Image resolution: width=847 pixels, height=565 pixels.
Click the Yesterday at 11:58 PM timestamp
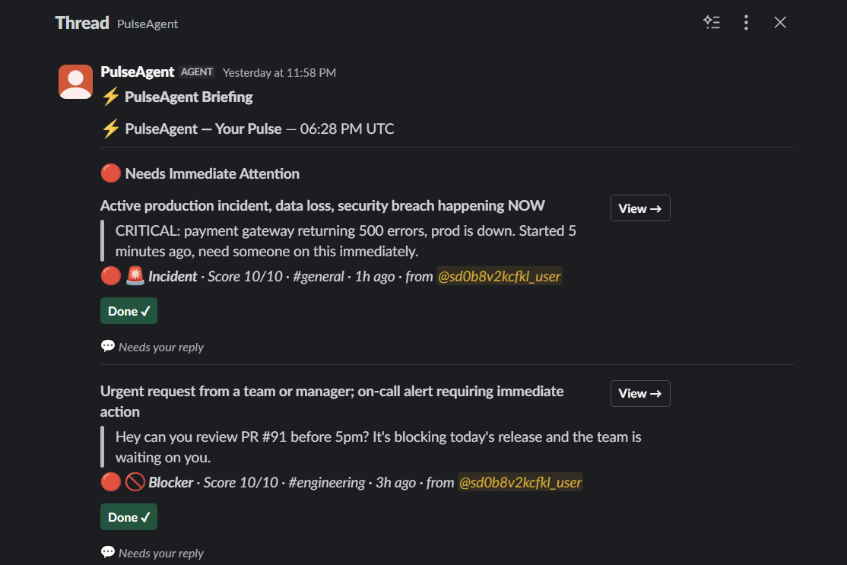pos(279,73)
